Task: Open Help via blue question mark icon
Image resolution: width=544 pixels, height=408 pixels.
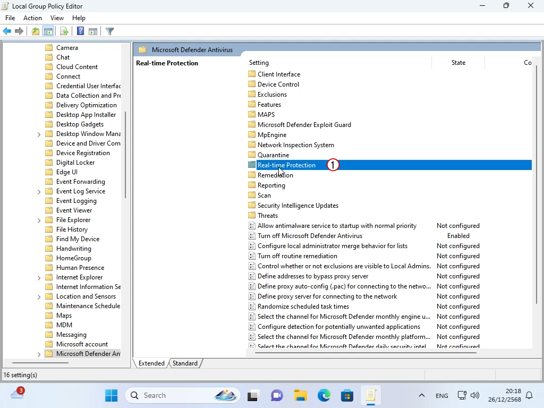Action: (x=80, y=31)
